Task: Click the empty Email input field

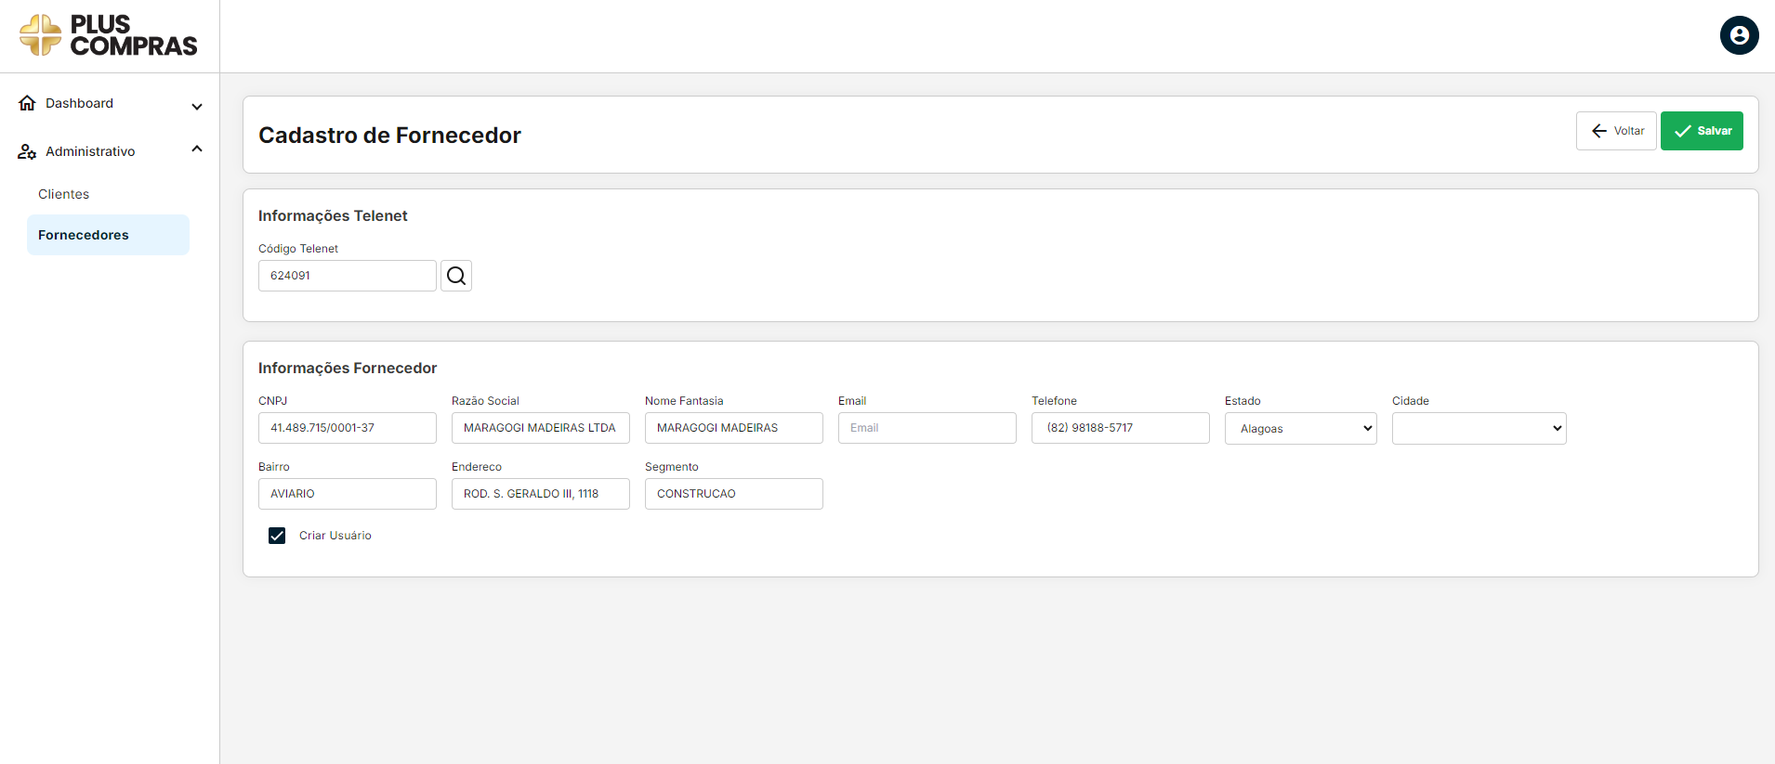Action: tap(927, 428)
